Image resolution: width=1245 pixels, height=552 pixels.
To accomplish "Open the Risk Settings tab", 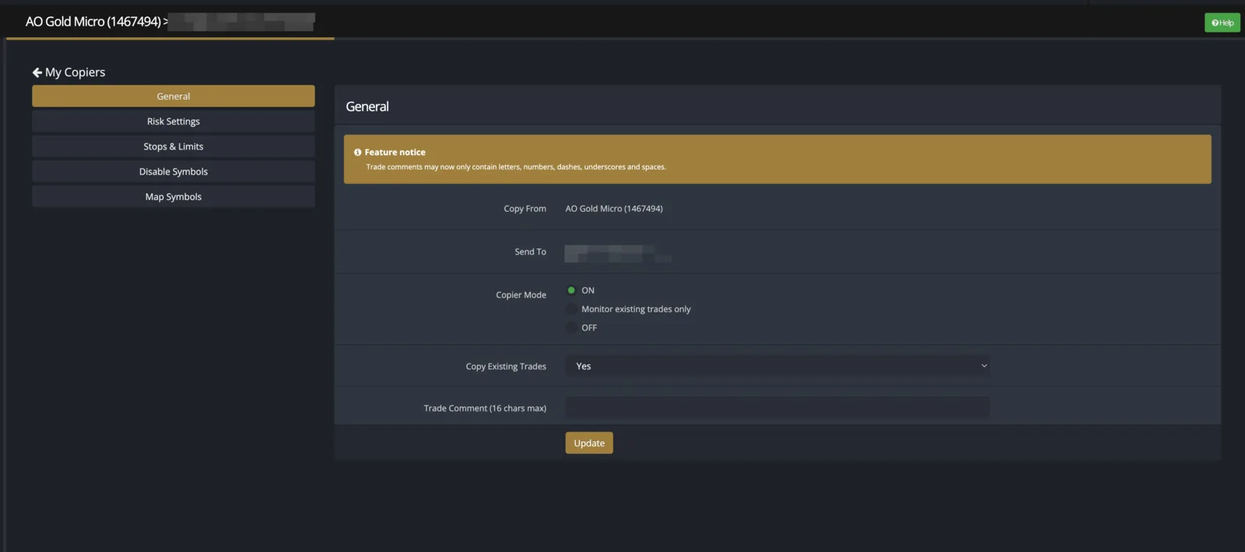I will click(x=174, y=121).
